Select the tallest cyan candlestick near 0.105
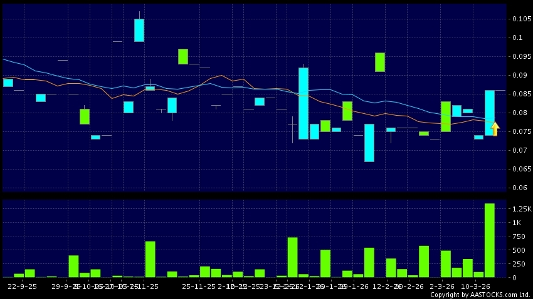The height and width of the screenshot is (299, 533). click(x=139, y=30)
